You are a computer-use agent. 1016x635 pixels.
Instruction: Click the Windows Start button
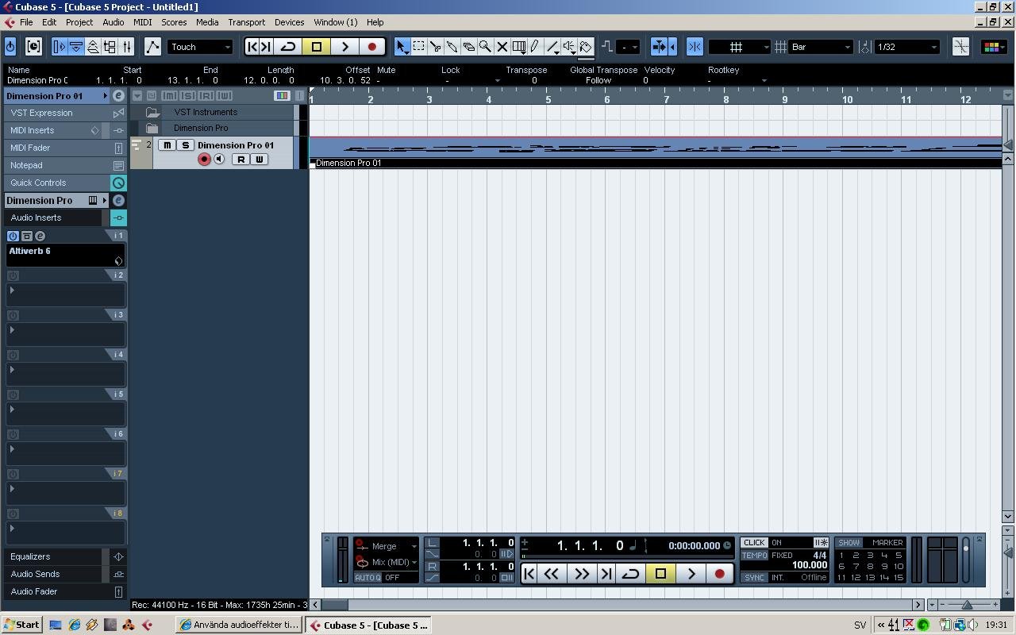click(22, 625)
